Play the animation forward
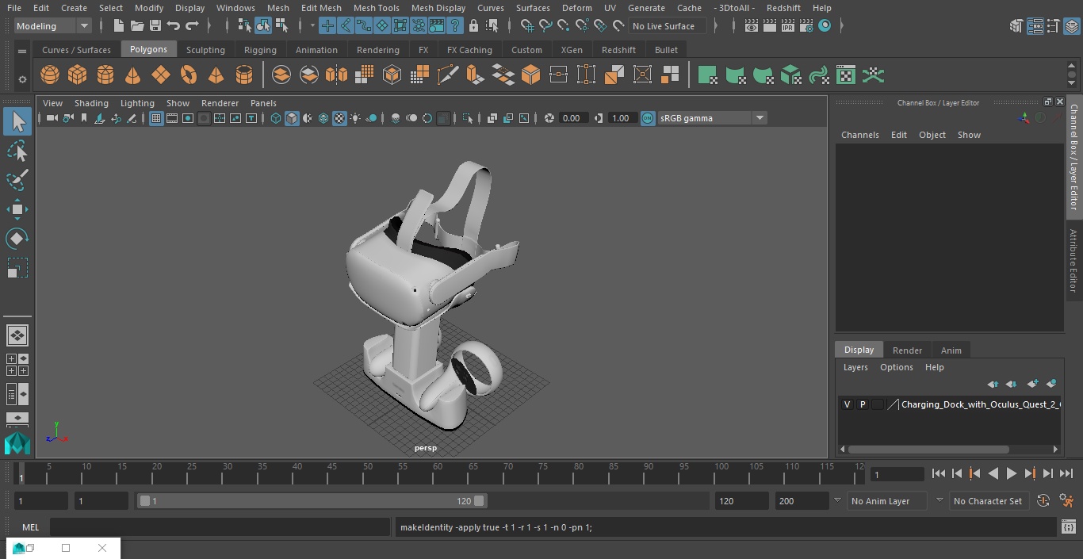Screen dimensions: 1083x559 [x=1012, y=473]
